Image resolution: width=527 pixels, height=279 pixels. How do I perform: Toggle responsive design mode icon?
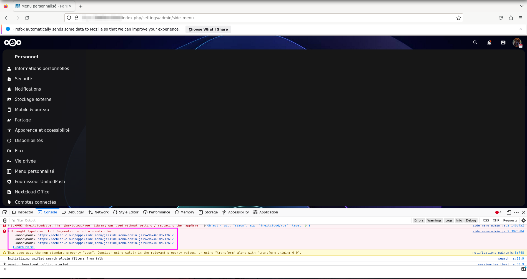509,212
